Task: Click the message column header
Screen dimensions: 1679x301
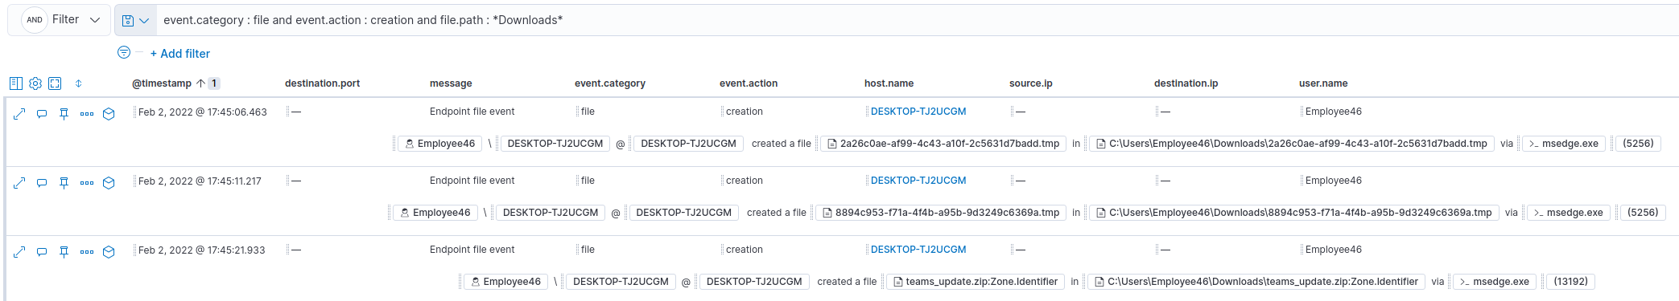Action: (451, 83)
